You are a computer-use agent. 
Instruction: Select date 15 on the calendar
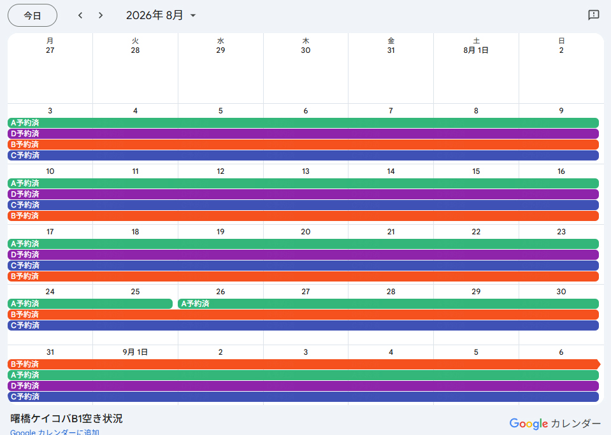[x=476, y=171]
